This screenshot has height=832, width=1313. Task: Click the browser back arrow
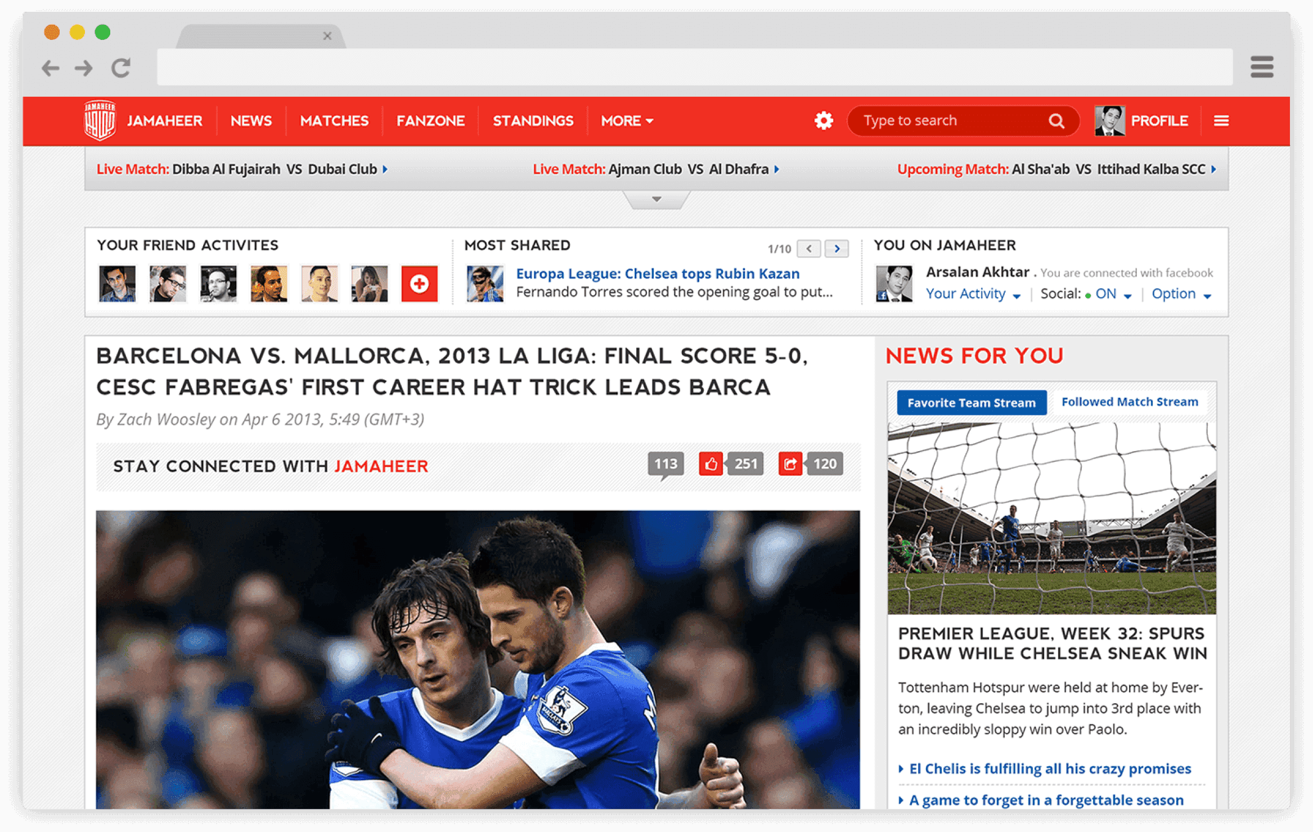click(51, 68)
